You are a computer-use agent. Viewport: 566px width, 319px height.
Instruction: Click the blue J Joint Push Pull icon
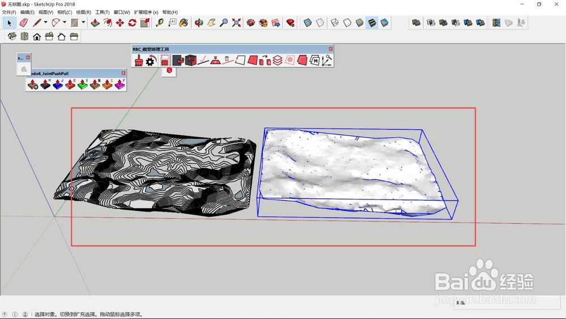(x=58, y=84)
